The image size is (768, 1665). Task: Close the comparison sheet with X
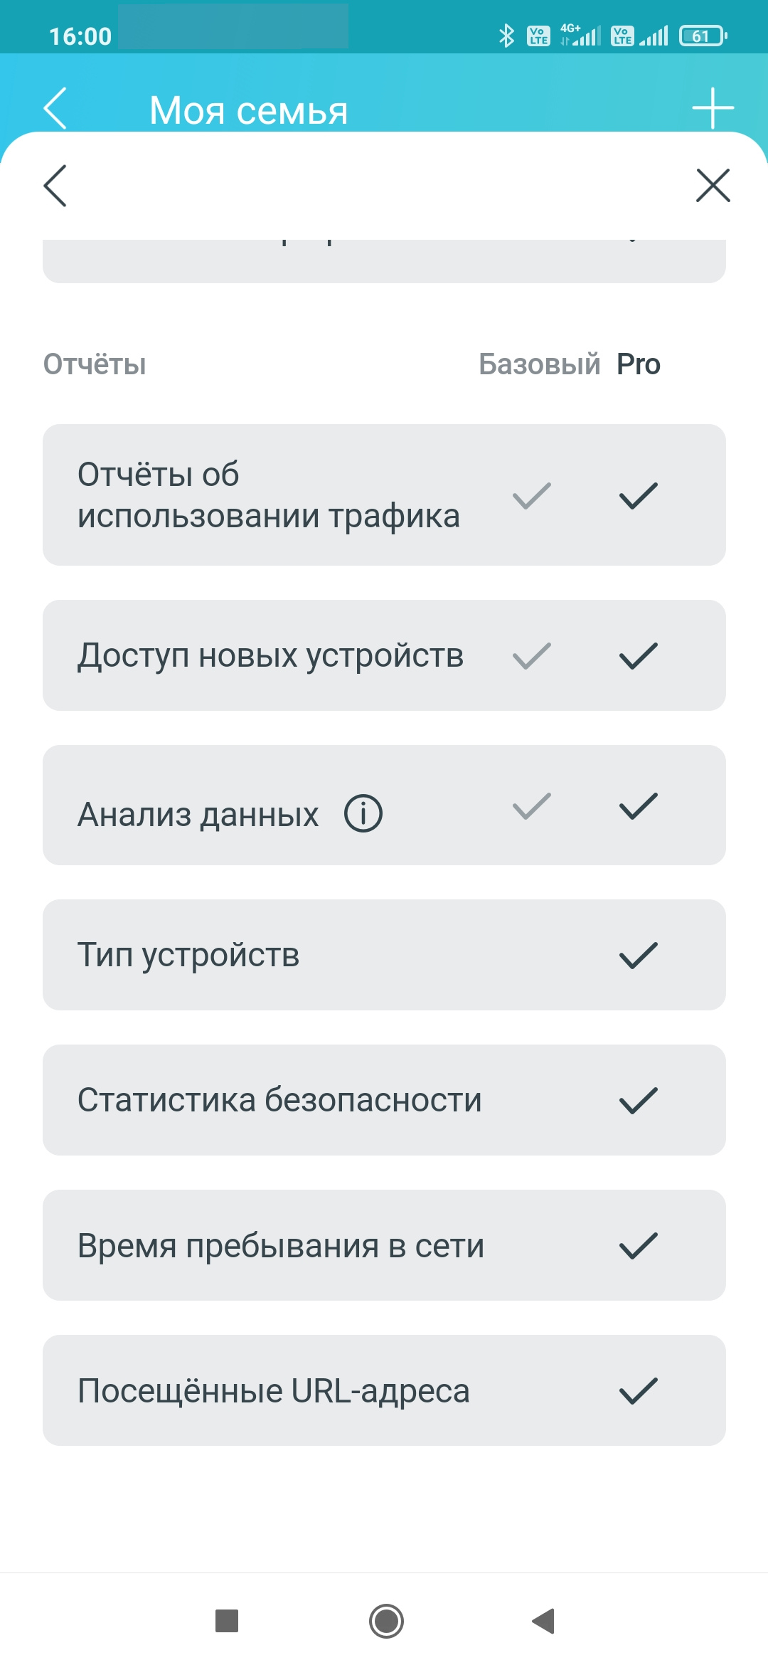point(713,186)
